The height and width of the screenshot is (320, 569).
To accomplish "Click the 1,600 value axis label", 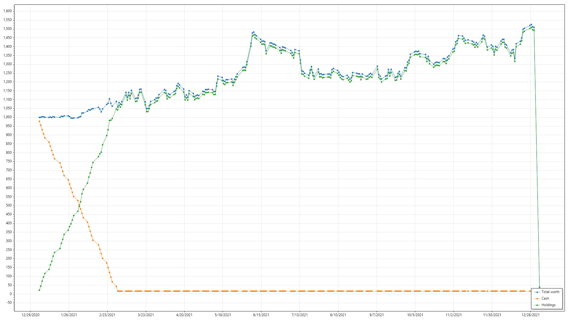I will [7, 11].
